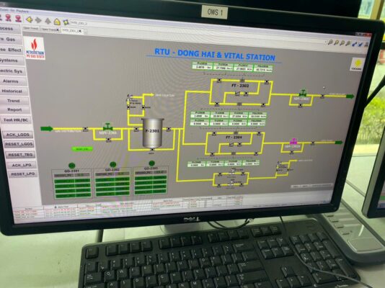The height and width of the screenshot is (288, 385).
Task: Click the grey forward navigation arrow
Action: point(38,20)
